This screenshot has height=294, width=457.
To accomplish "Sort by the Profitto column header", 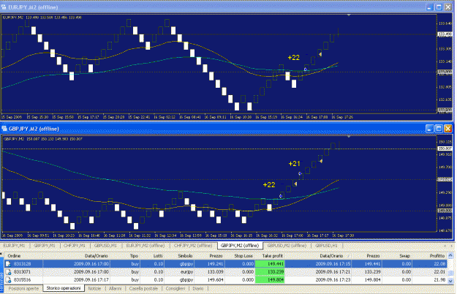I will 437,256.
